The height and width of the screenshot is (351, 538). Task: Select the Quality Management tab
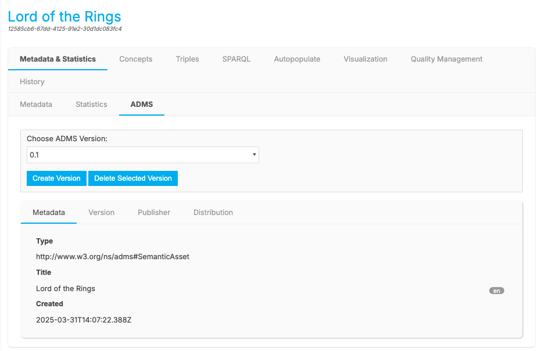coord(446,59)
